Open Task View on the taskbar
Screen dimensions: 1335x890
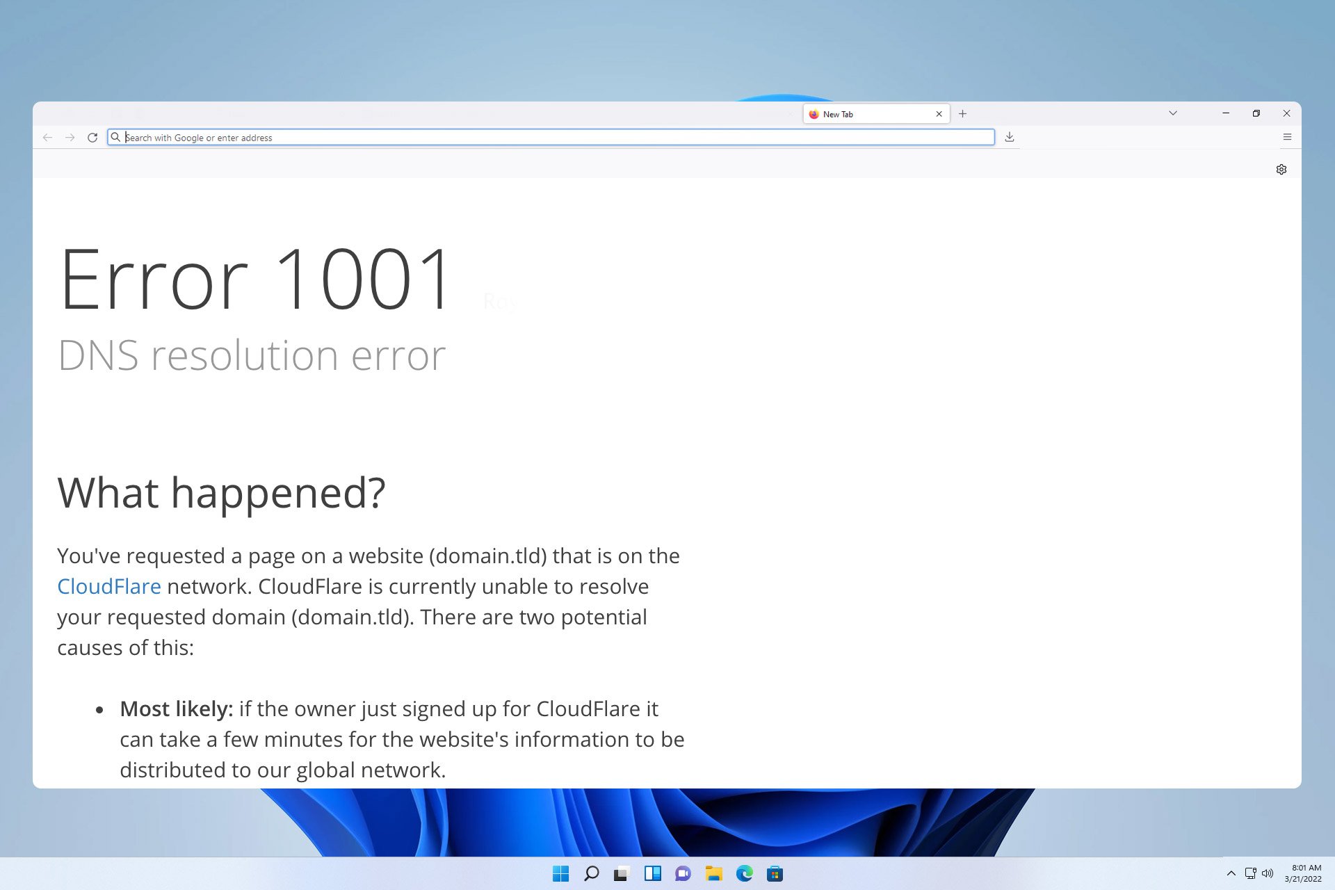622,874
